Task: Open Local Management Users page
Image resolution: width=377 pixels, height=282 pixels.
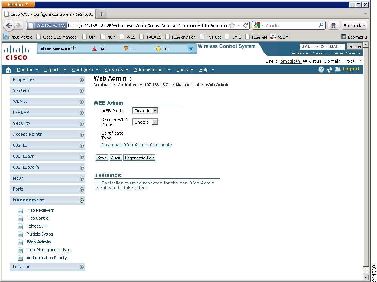Action: pos(49,250)
